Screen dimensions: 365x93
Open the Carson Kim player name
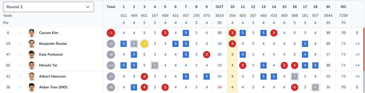[49, 33]
